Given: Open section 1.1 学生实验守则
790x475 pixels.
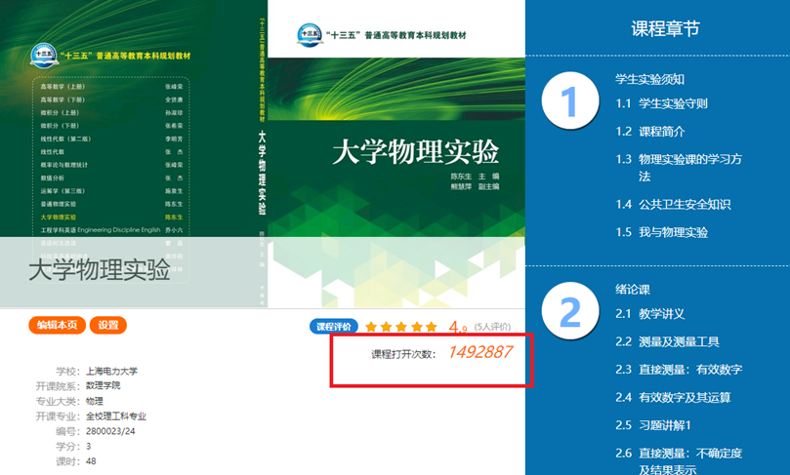Looking at the screenshot, I should (x=661, y=103).
